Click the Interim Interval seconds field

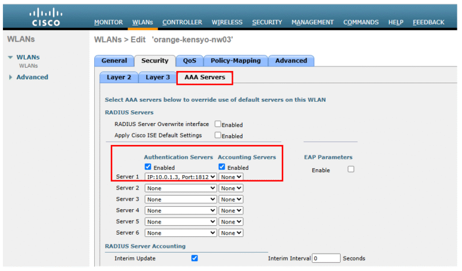click(x=326, y=258)
